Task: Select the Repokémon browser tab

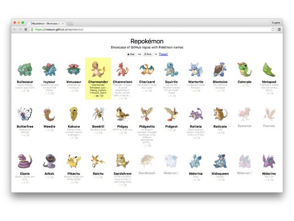Action: coord(46,24)
